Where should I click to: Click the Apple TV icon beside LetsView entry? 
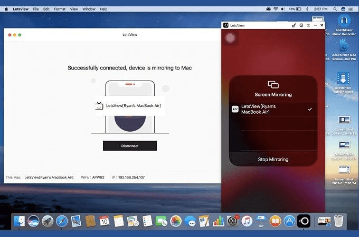click(x=235, y=109)
